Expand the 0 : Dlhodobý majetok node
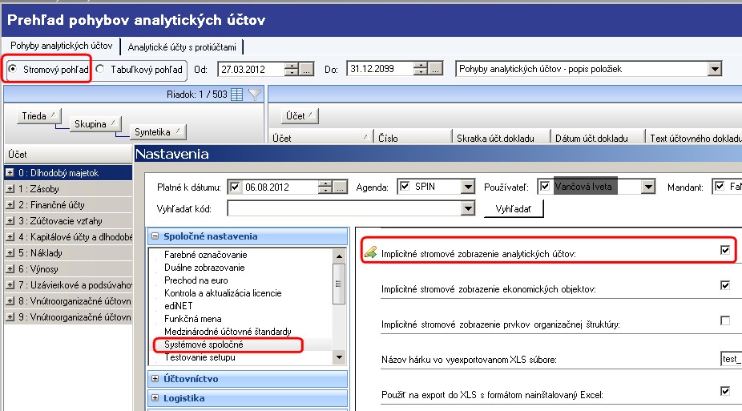Viewport: 742px width, 411px height. tap(10, 172)
